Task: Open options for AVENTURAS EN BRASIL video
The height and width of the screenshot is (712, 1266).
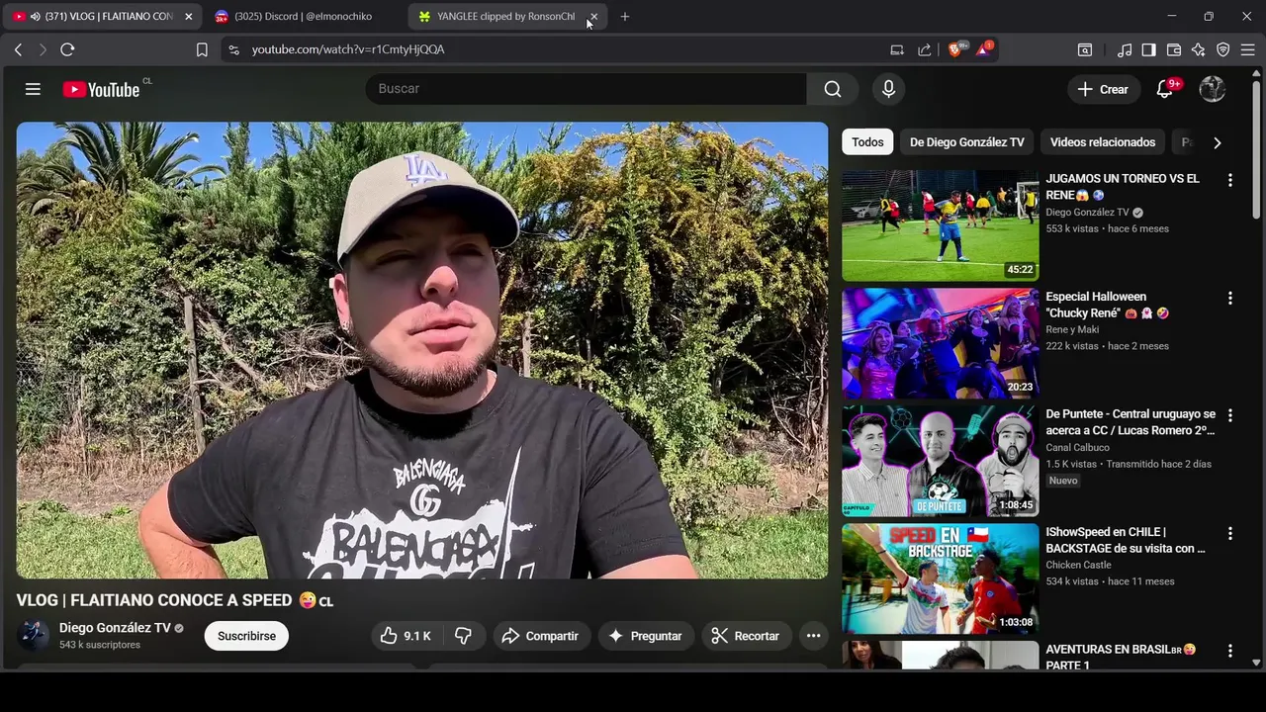Action: 1230,651
